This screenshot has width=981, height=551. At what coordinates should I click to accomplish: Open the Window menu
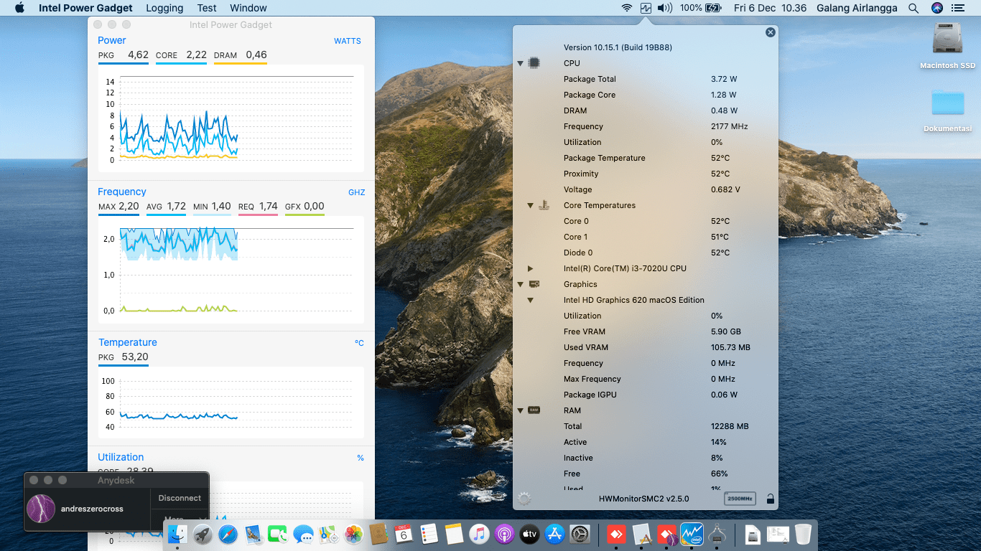248,8
